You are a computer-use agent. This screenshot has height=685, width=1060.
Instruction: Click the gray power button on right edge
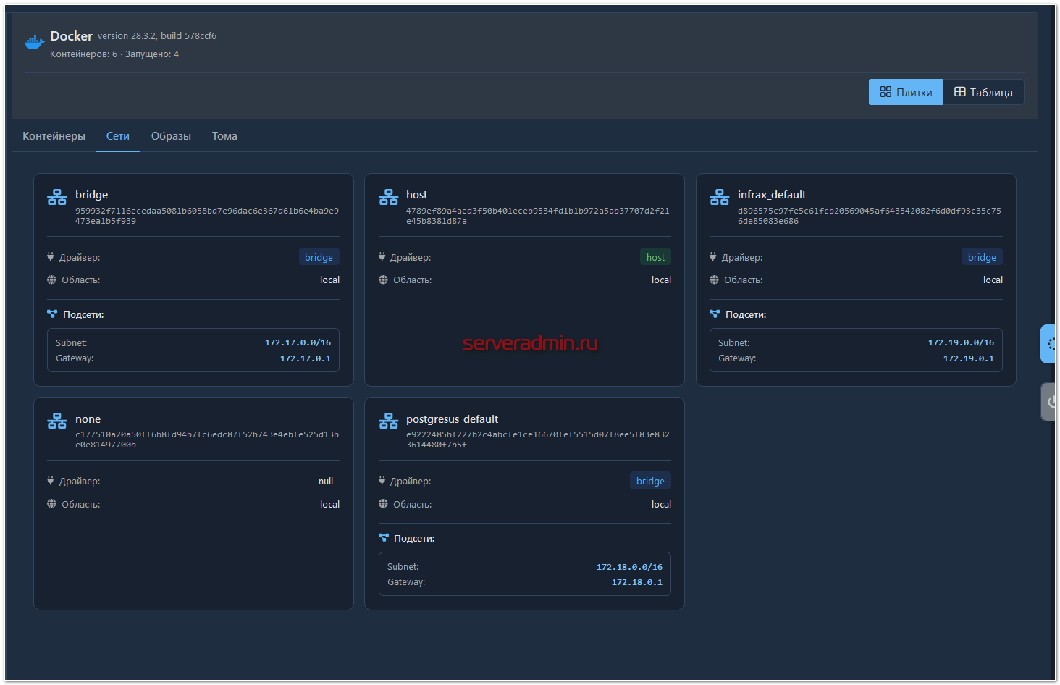pyautogui.click(x=1049, y=402)
